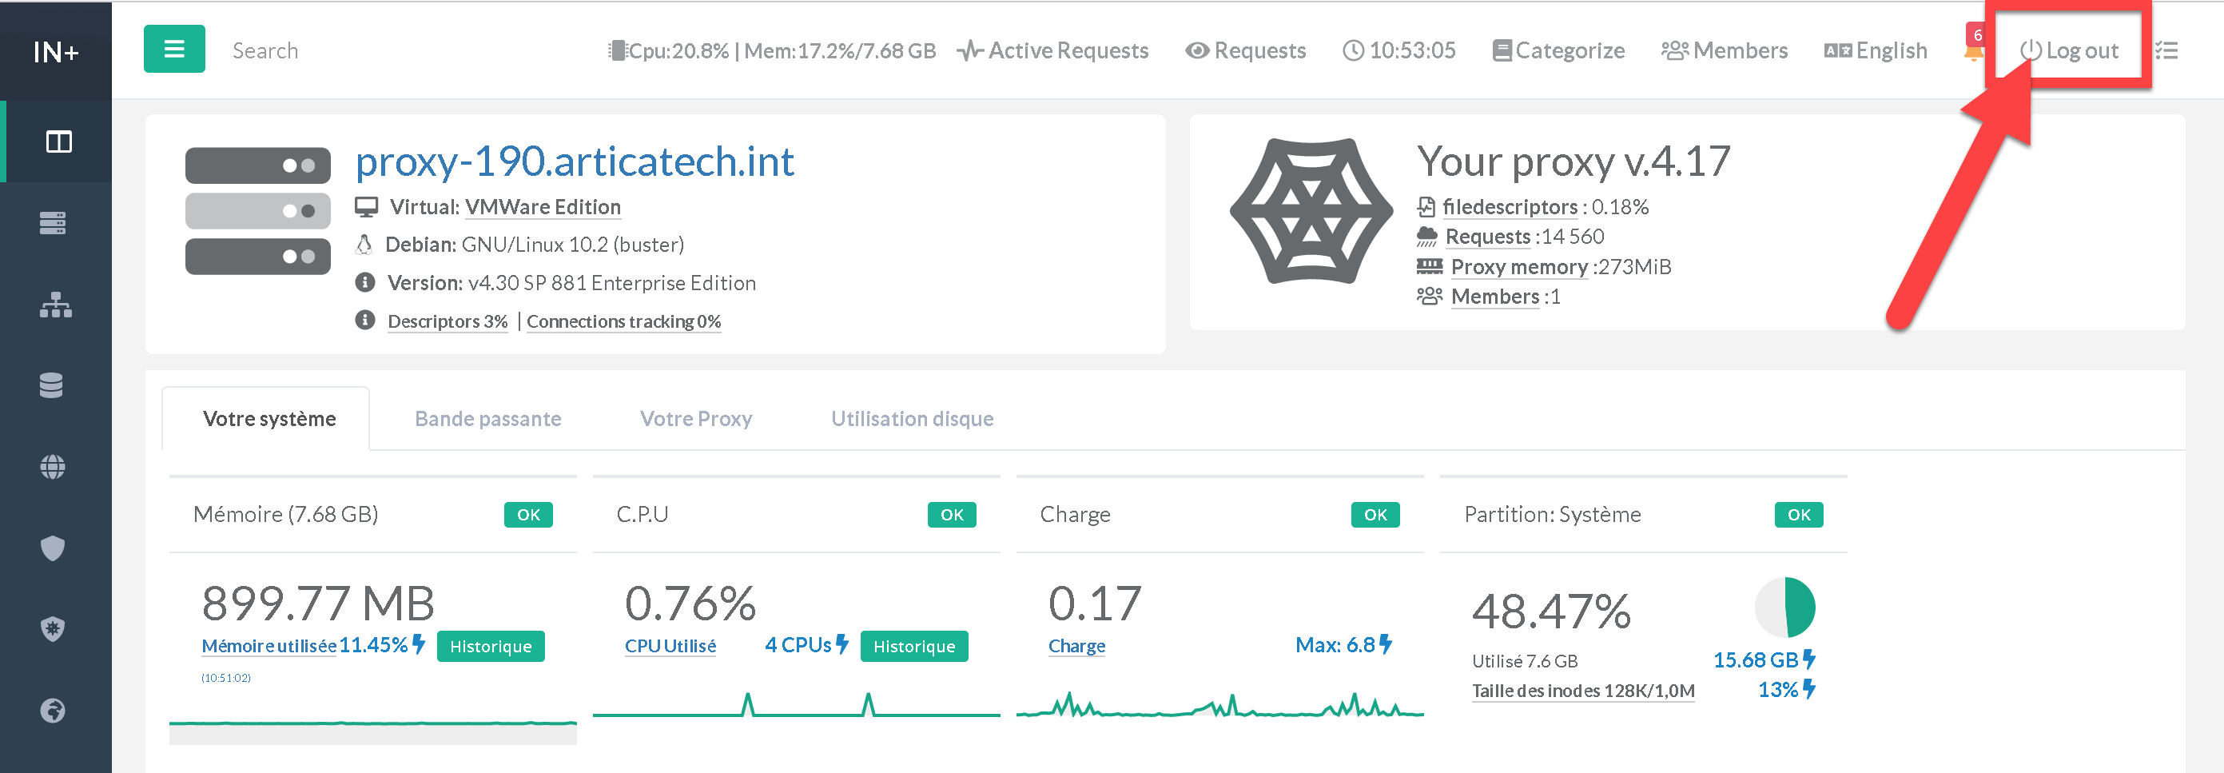Click the plain shield sidebar icon
This screenshot has width=2224, height=773.
click(53, 548)
